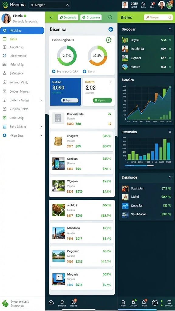Viewport: 175px width, 311px height.
Task: Open the Manduan list item
Action: [81, 233]
